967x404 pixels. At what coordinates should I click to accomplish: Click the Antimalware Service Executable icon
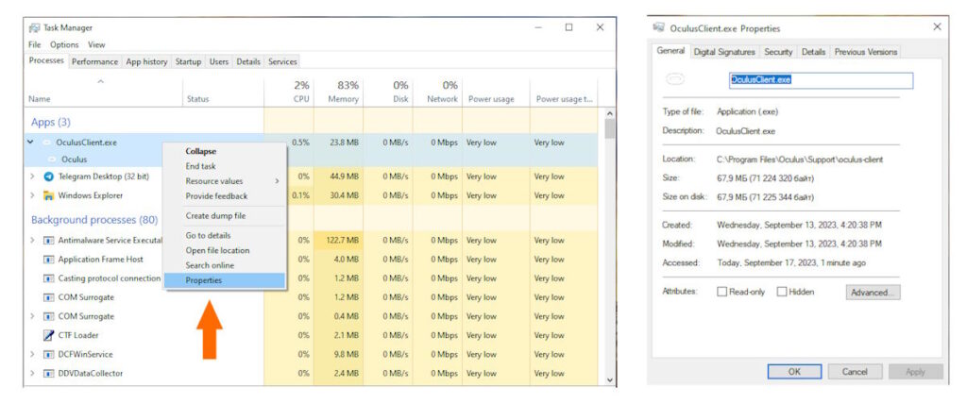[x=49, y=241]
